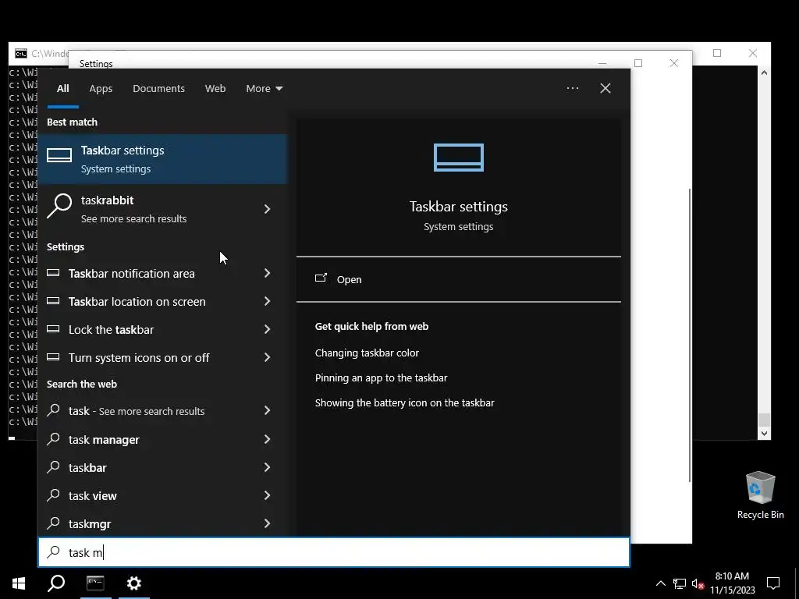This screenshot has width=799, height=599.
Task: Open the Recycle Bin desktop icon
Action: coord(760,495)
